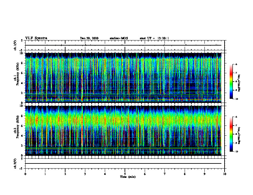The image size is (253, 195).
Task: Click the time-axis tick label "8"
Action: coord(185,174)
